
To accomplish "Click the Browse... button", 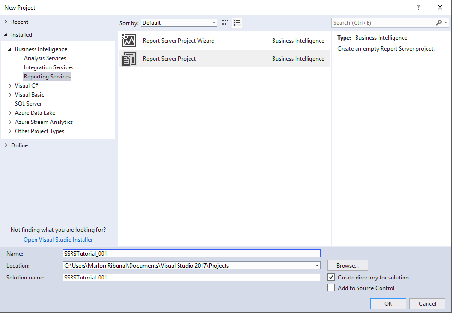I will 347,265.
